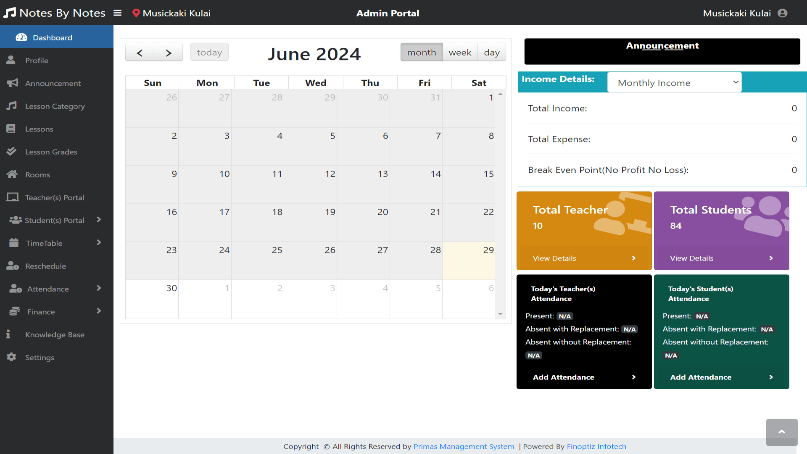Select the Announcement megaphone icon

pyautogui.click(x=12, y=83)
